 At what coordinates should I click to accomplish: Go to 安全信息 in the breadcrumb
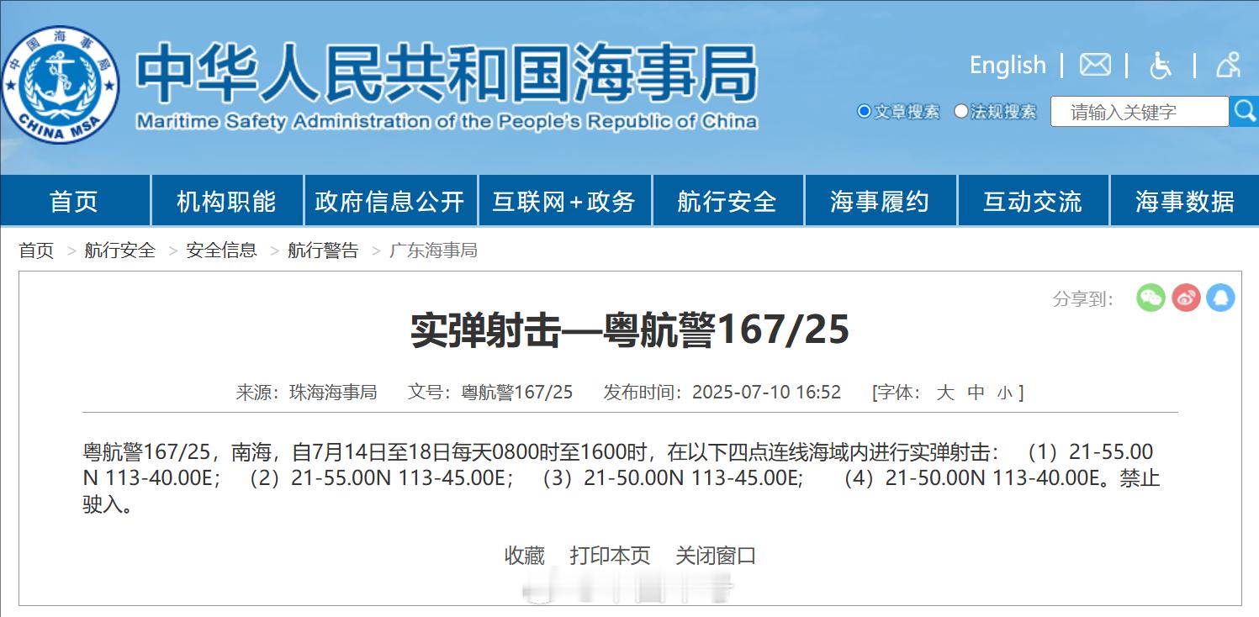click(221, 250)
